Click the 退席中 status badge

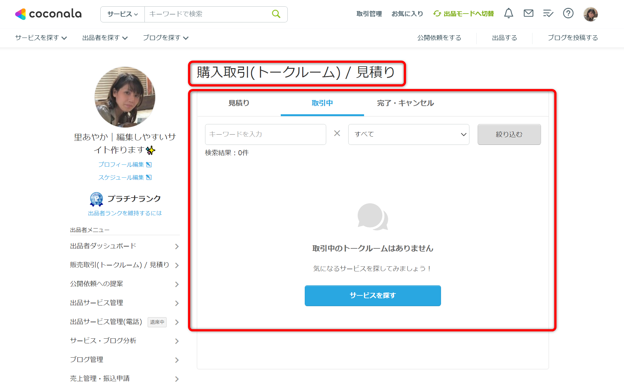pyautogui.click(x=157, y=322)
